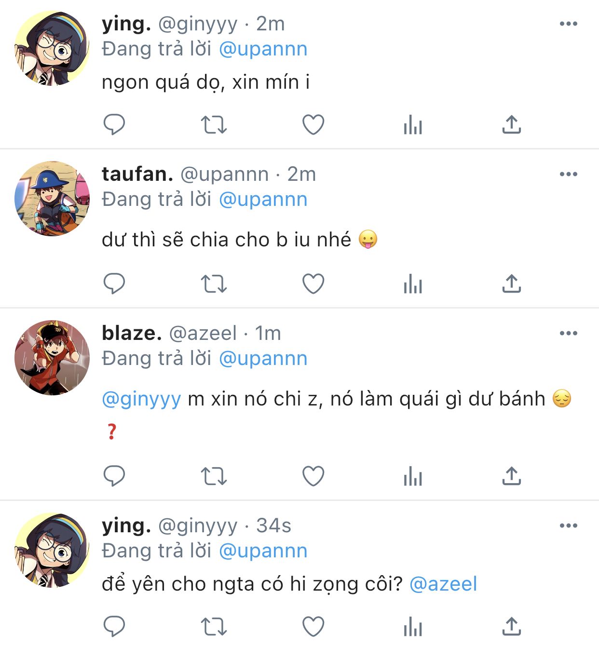Reply to ying's 34s-old tweet
Viewport: 599px width, 648px height.
point(114,626)
